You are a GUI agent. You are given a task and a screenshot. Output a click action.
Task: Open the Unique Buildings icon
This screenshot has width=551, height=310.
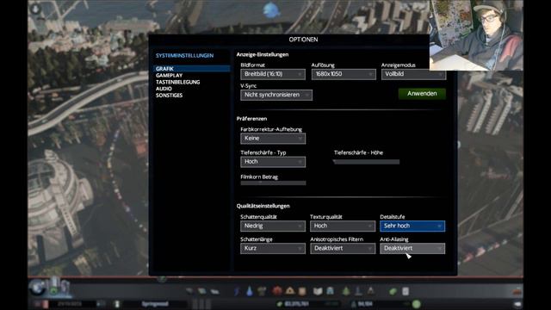[358, 291]
